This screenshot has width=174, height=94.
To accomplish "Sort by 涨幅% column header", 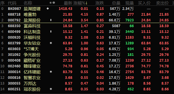I will (80, 3).
